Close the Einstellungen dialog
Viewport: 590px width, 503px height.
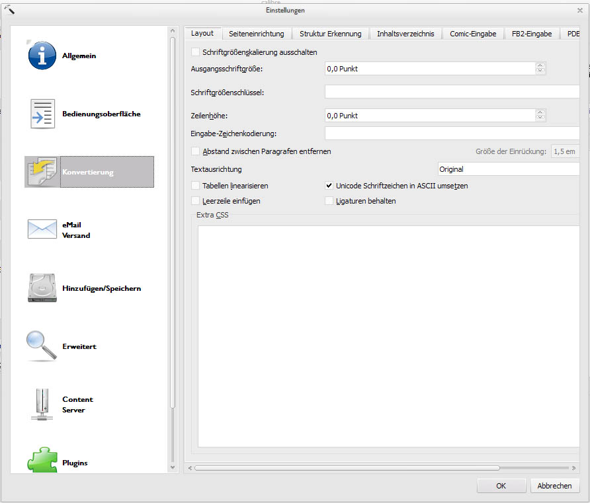click(580, 11)
